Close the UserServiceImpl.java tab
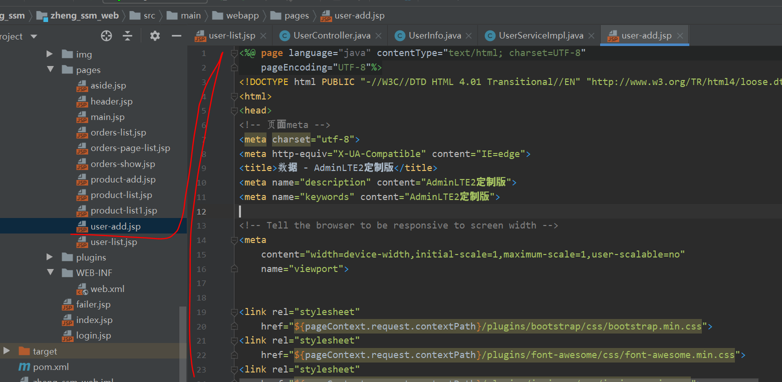This screenshot has height=382, width=782. pos(591,36)
